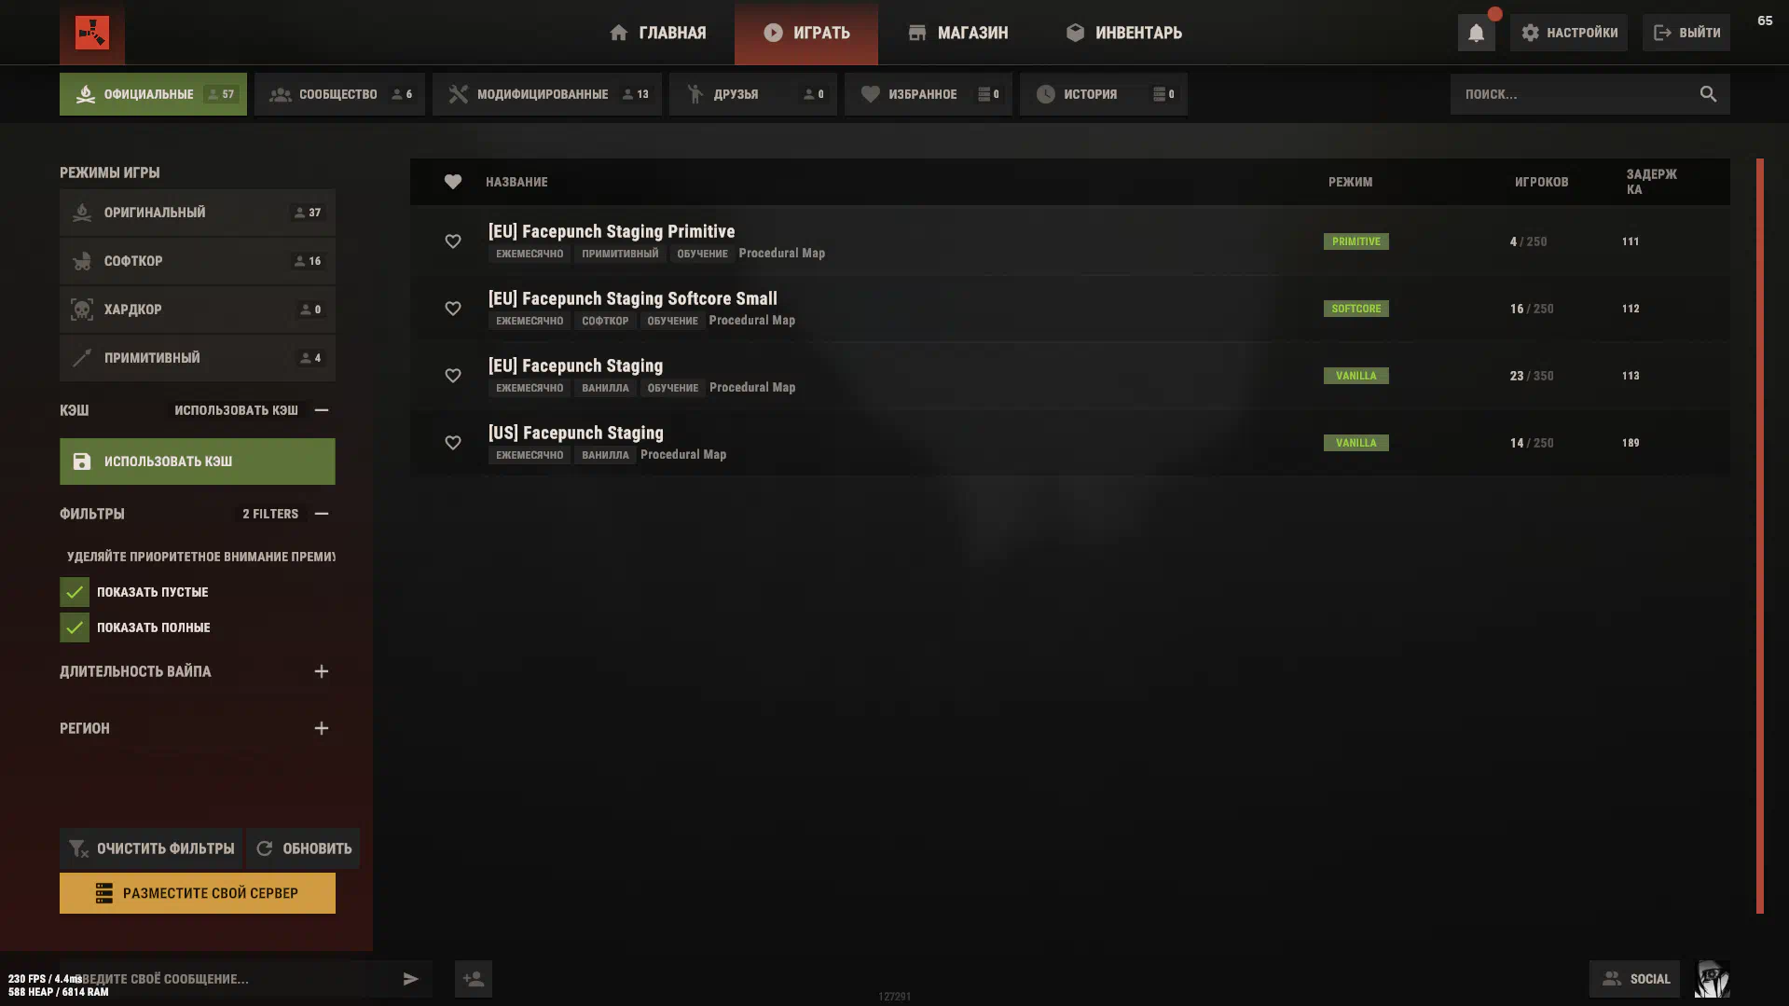Viewport: 1789px width, 1006px height.
Task: Select the Играть tab
Action: pos(806,33)
